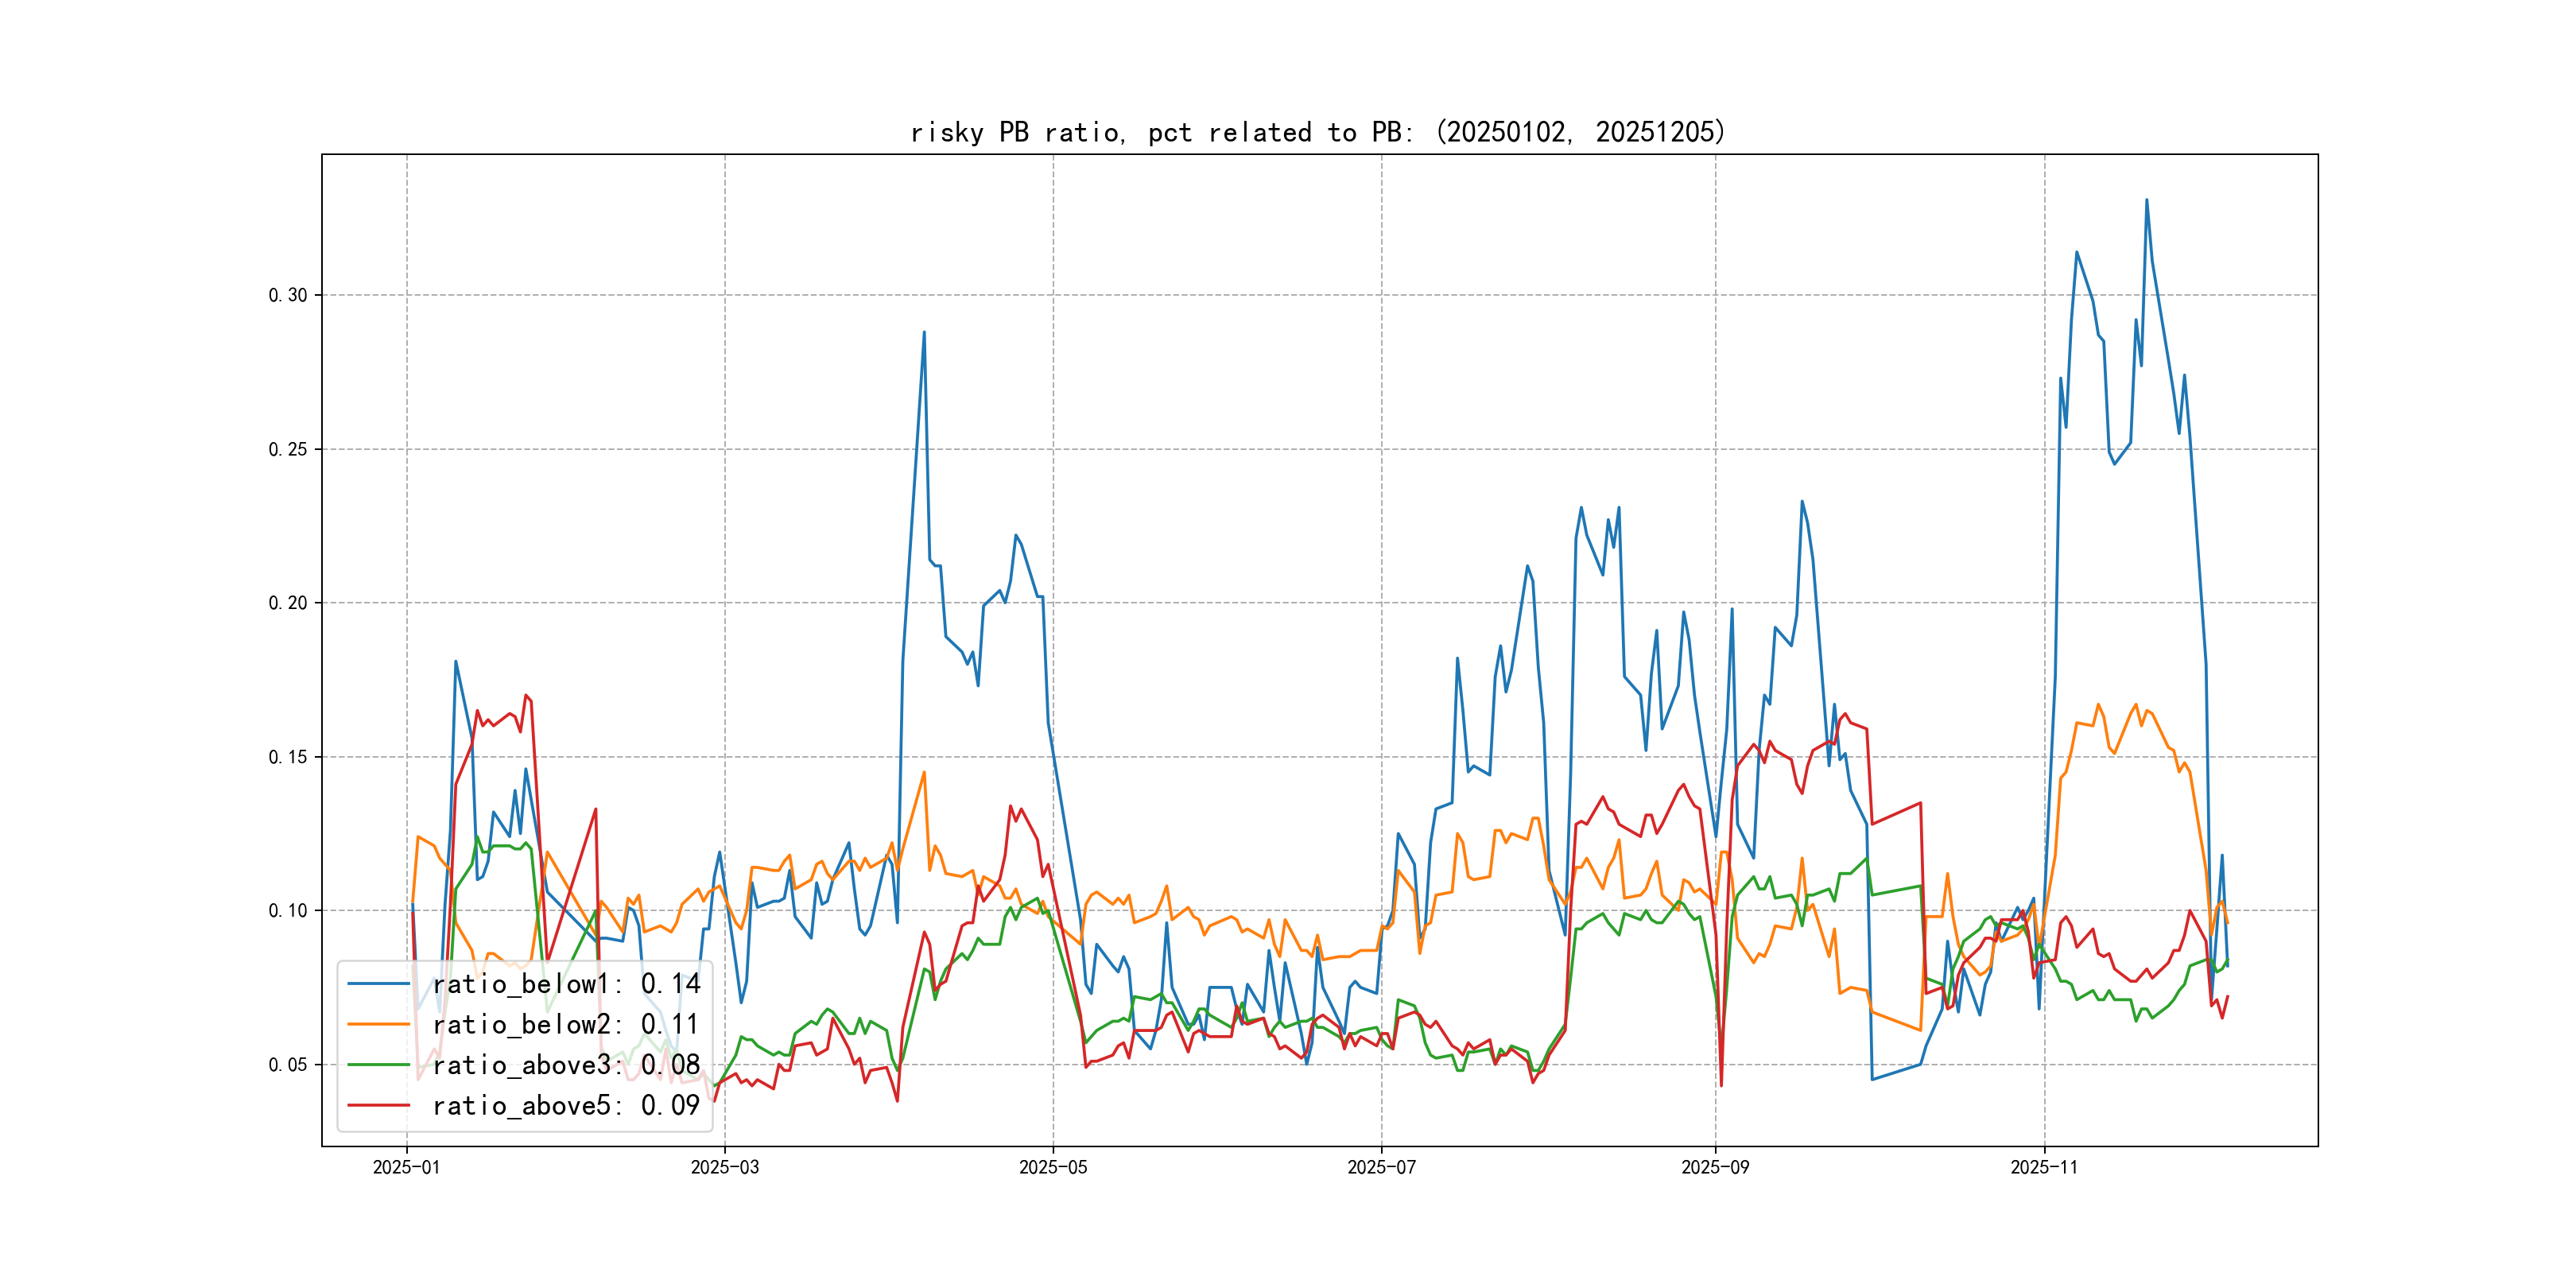Click the ratio_below2 legend label
This screenshot has height=1288, width=2576.
coord(566,1024)
